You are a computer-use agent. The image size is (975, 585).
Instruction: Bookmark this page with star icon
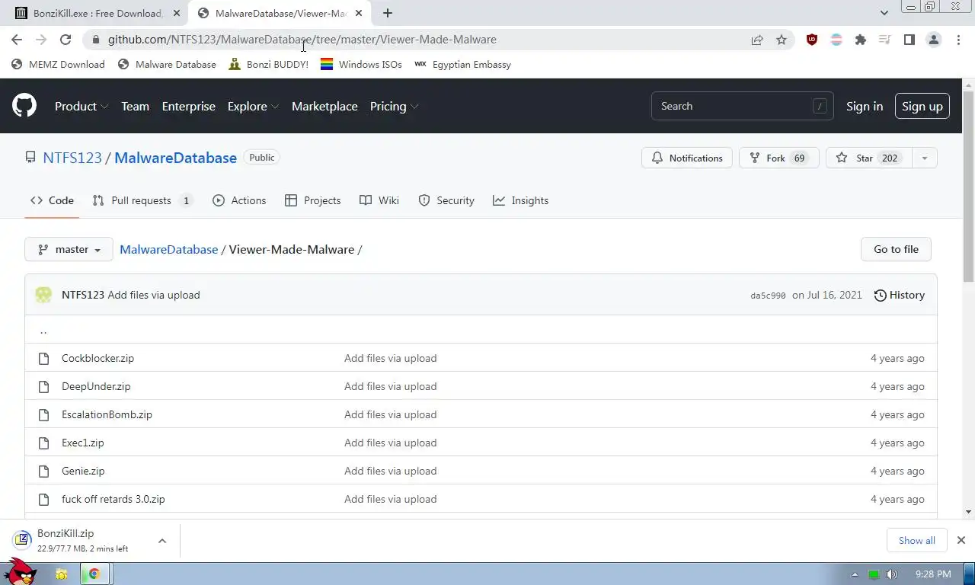pos(782,40)
